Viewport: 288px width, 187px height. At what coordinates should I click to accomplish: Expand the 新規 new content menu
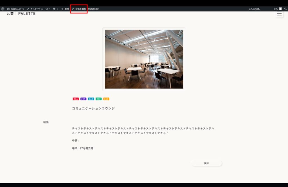[x=65, y=9]
